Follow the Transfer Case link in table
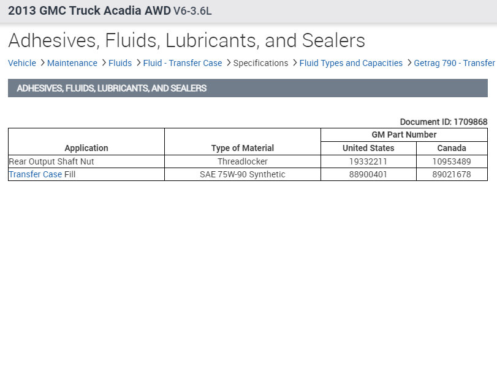Image resolution: width=497 pixels, height=373 pixels. (35, 174)
